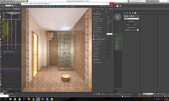Select the Cameras category icon
Image resolution: width=169 pixels, height=101 pixels.
click(x=132, y=16)
